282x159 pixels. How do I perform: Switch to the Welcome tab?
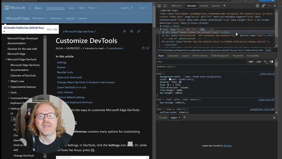click(176, 6)
